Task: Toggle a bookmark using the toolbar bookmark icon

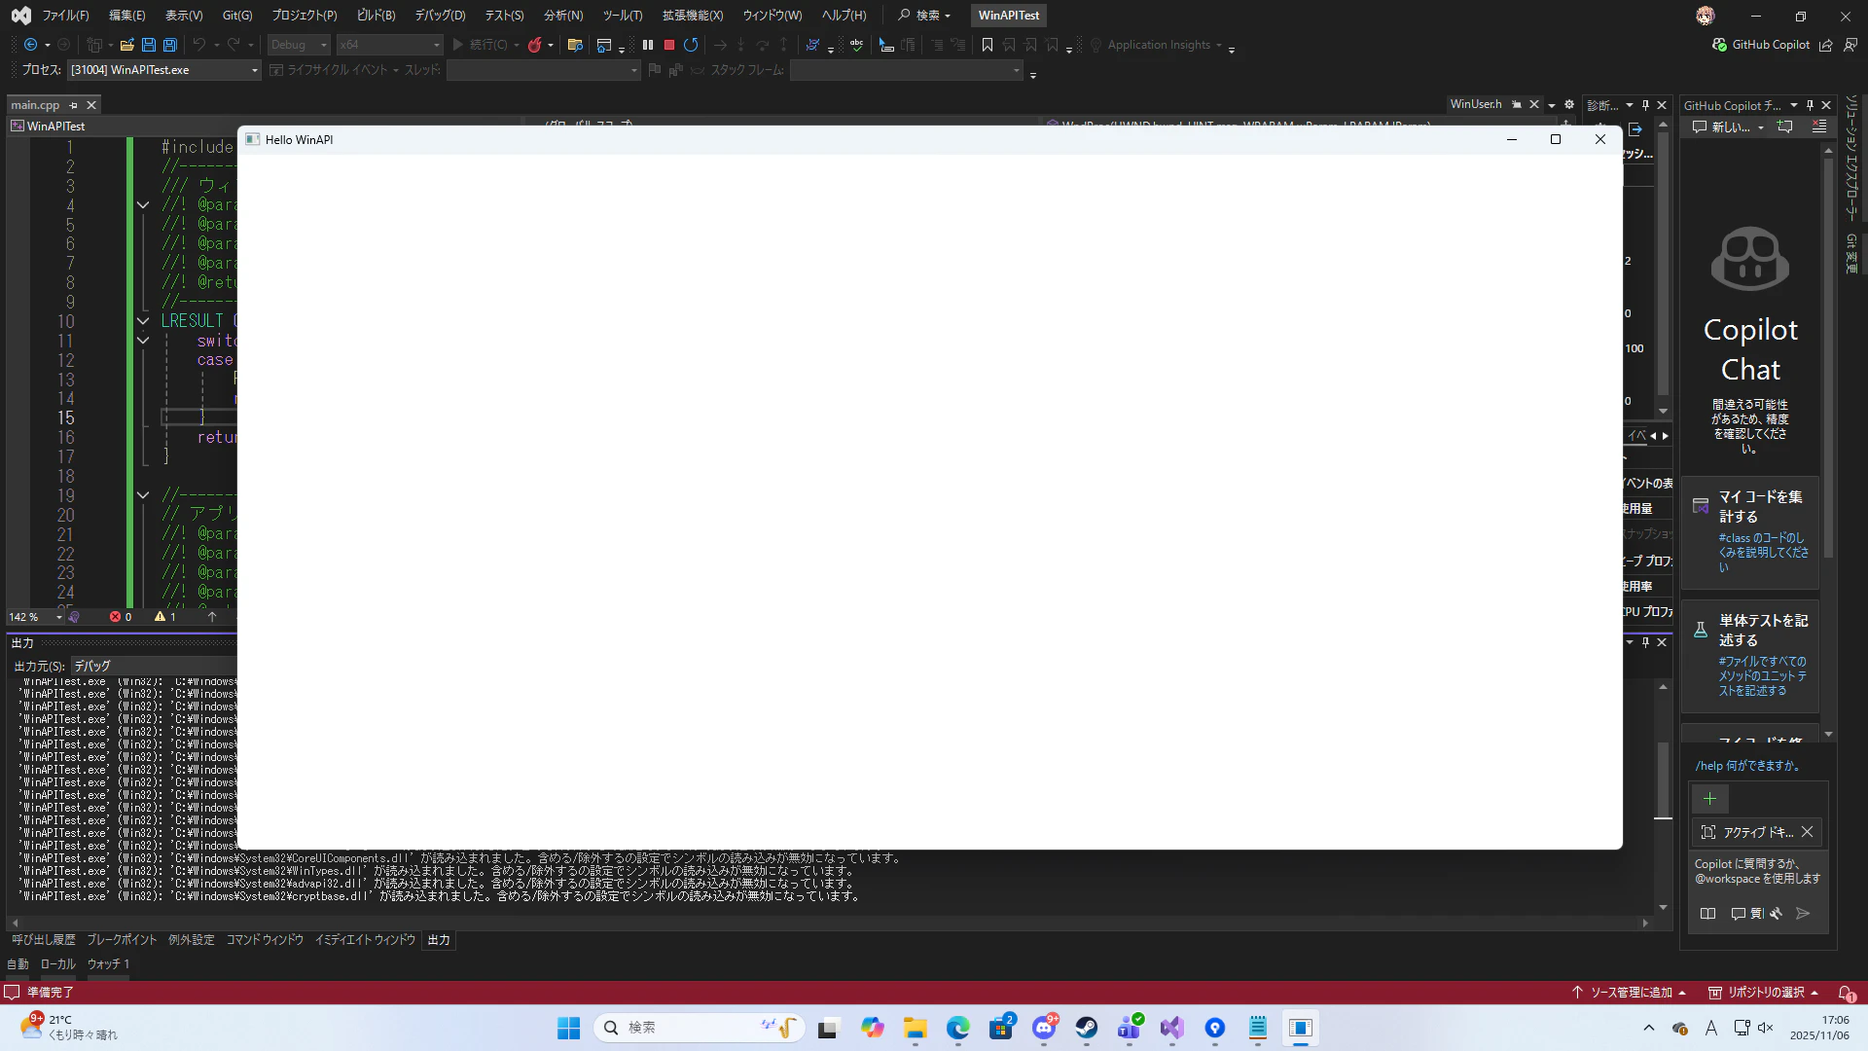Action: coord(988,45)
